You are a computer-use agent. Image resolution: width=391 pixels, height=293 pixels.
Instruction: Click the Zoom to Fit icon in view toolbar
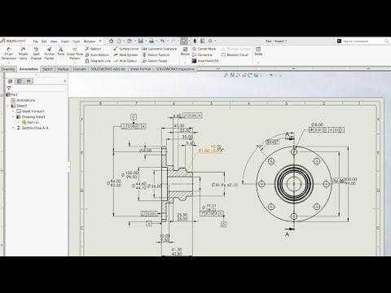(226, 75)
